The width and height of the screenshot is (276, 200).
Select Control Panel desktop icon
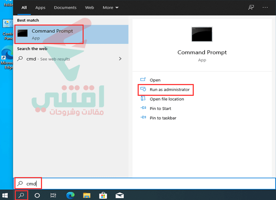[x=8, y=30]
